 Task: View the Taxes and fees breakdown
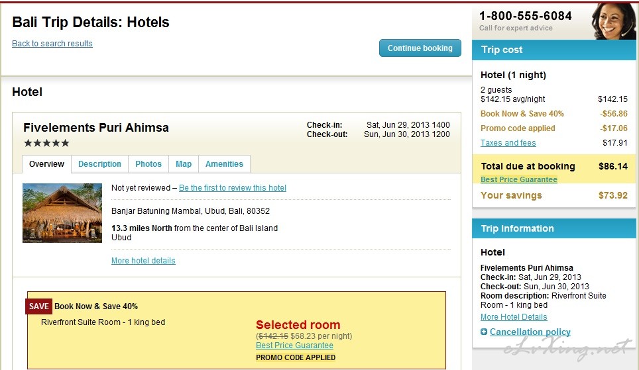tap(508, 143)
